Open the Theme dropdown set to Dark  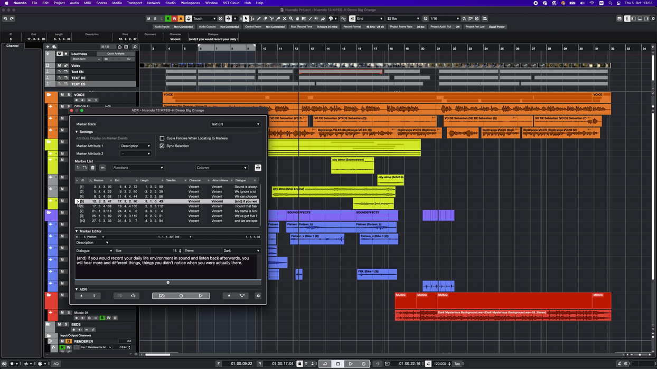(241, 251)
